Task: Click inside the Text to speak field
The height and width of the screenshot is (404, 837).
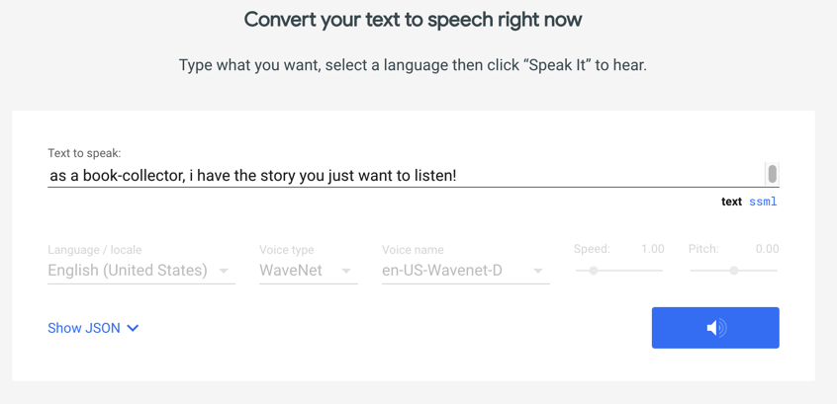Action: tap(396, 176)
